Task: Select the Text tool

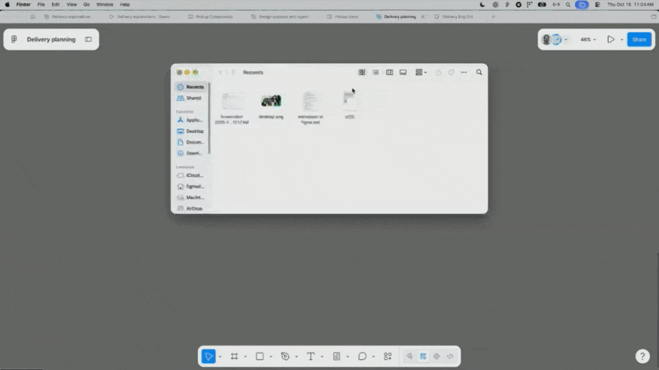Action: click(x=311, y=357)
